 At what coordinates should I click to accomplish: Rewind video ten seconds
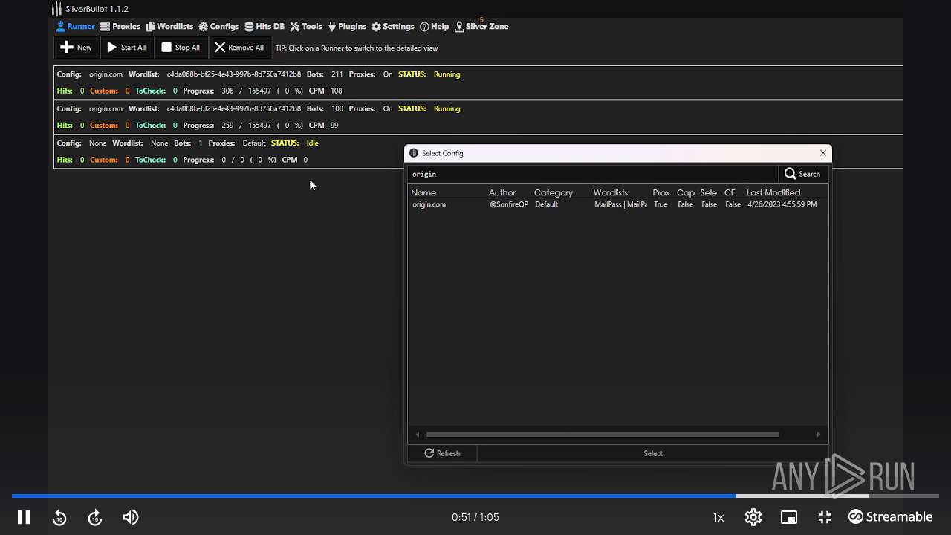point(59,517)
